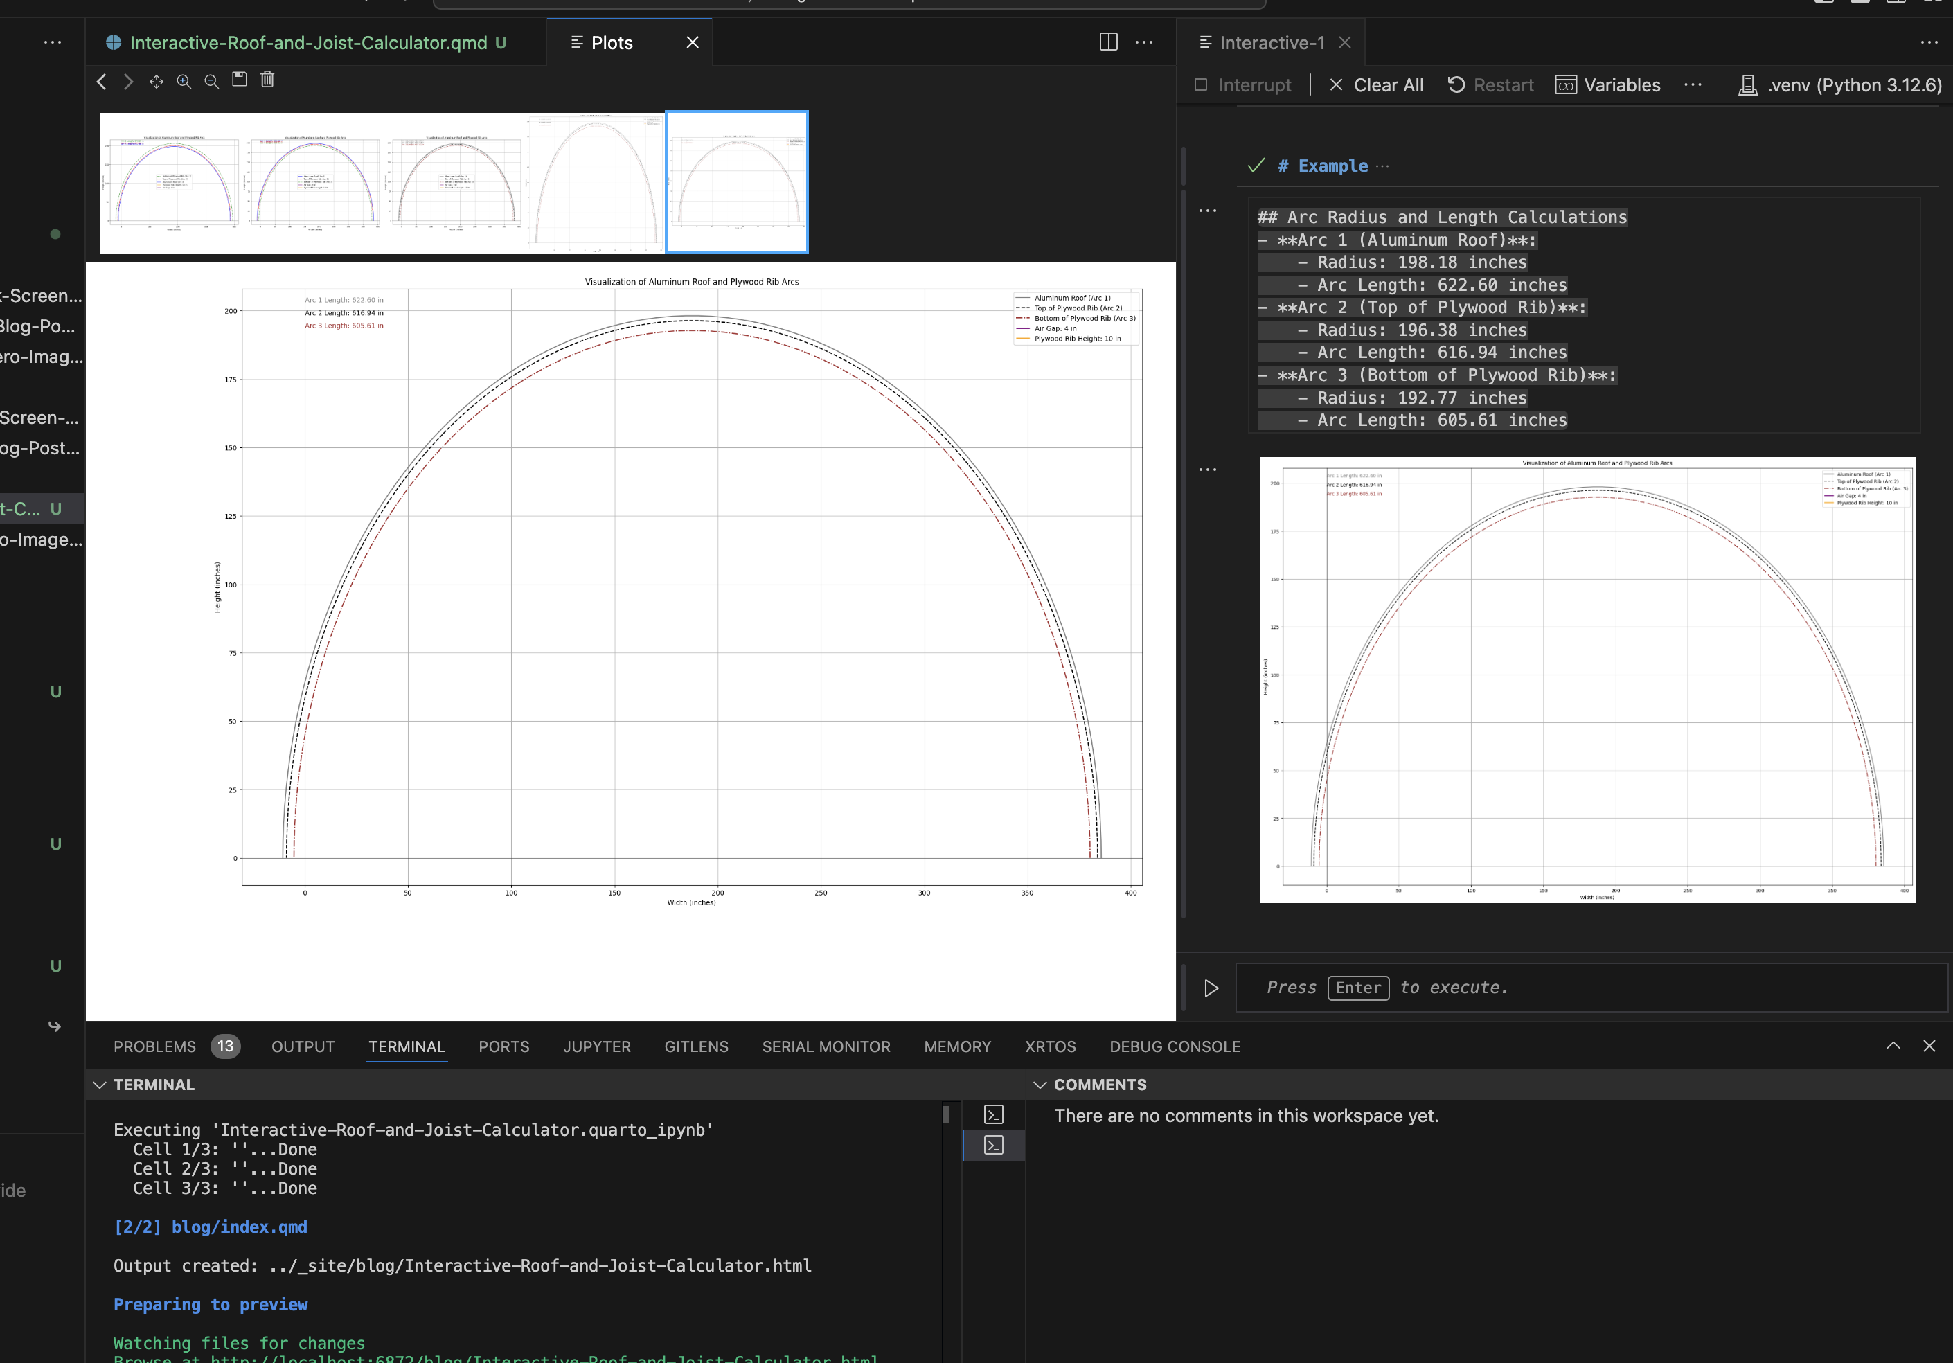Image resolution: width=1953 pixels, height=1363 pixels.
Task: Open the XRTOS panel tab
Action: (x=1051, y=1046)
